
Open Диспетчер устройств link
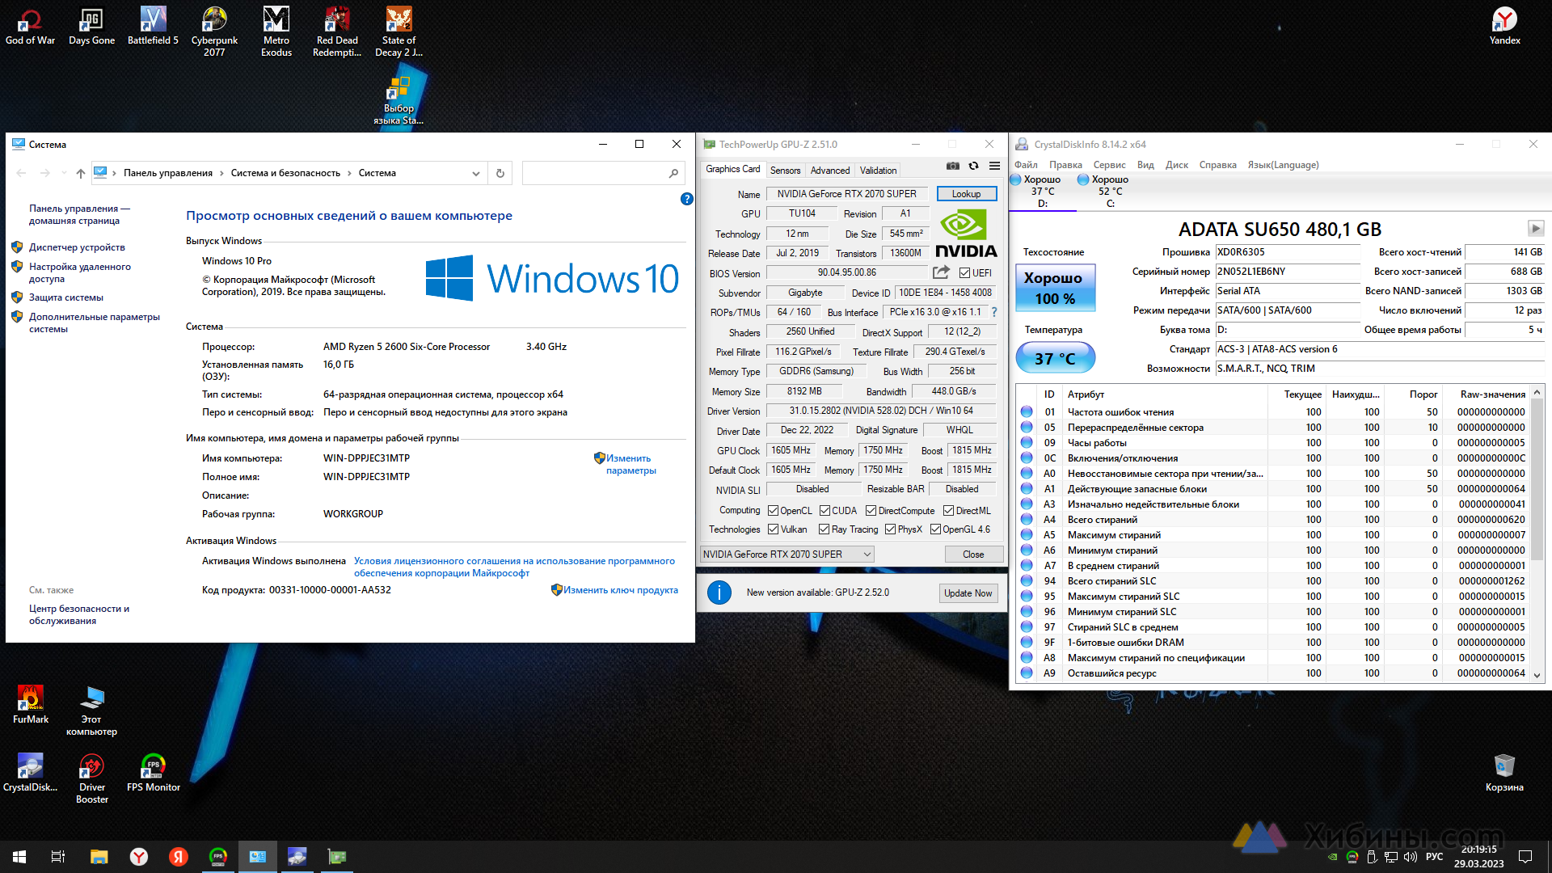(77, 247)
